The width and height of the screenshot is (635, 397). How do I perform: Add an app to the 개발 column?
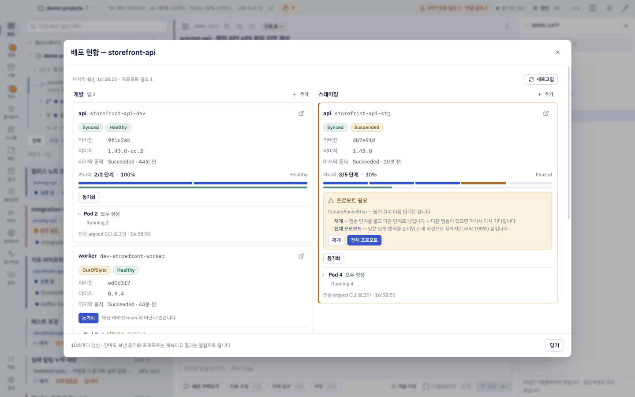(x=301, y=94)
